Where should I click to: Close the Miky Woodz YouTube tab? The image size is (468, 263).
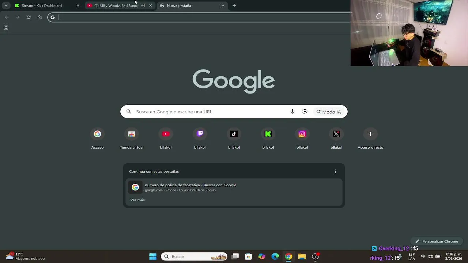point(150,5)
